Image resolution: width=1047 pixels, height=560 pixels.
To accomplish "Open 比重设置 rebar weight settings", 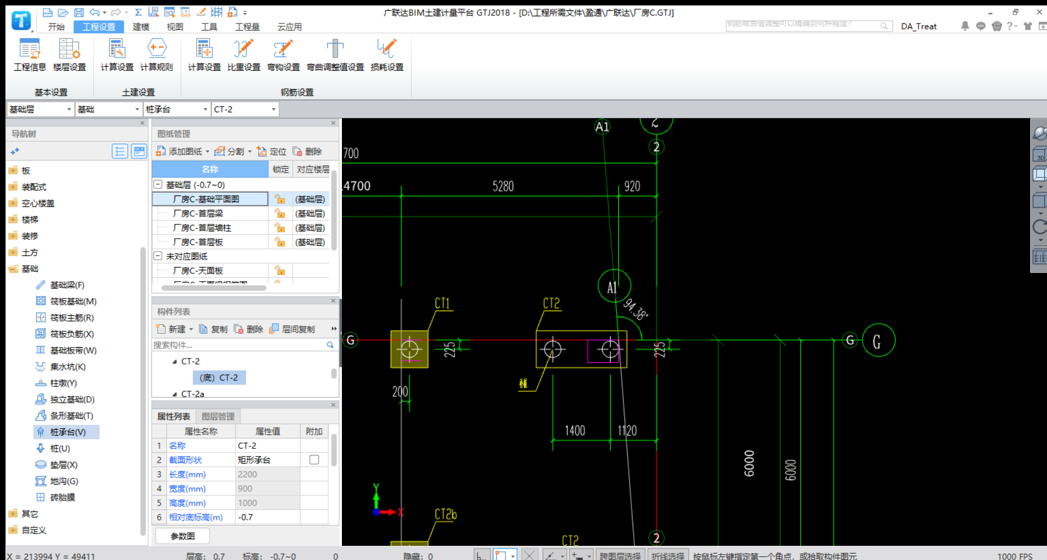I will [x=244, y=54].
